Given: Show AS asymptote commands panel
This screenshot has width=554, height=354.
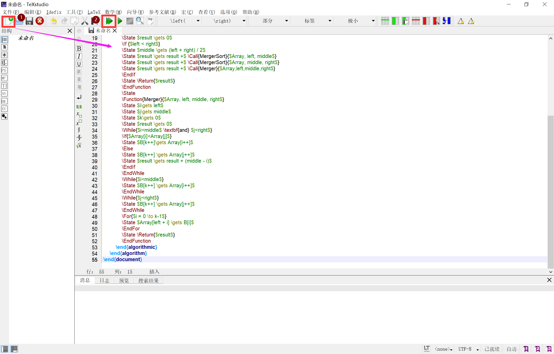Looking at the screenshot, I should point(4,93).
